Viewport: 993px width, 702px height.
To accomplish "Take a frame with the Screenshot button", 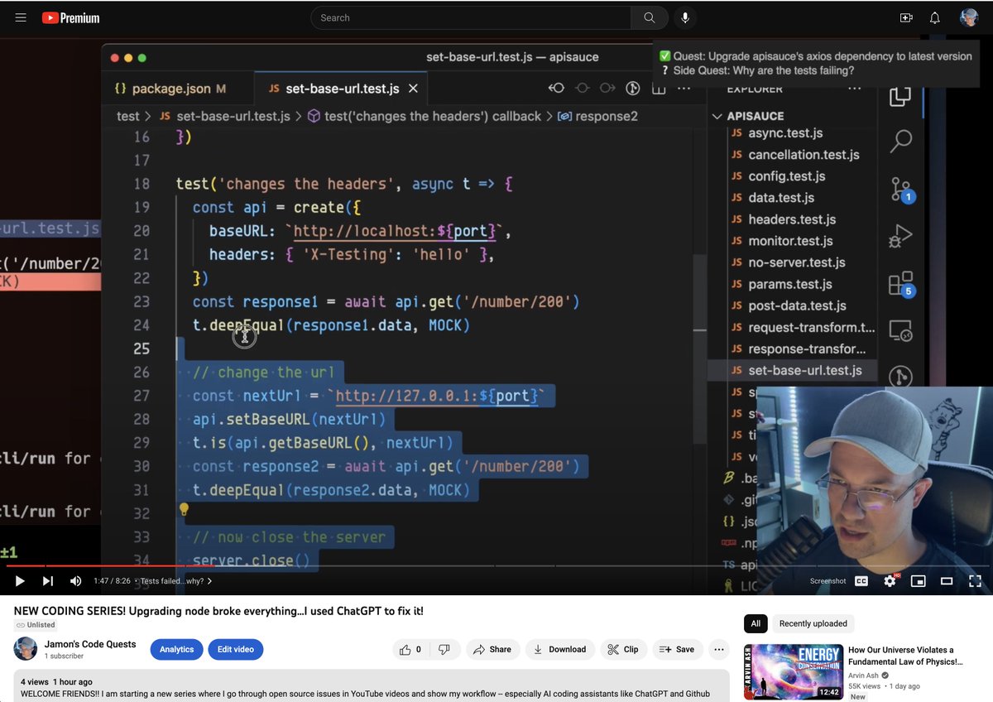I will (827, 581).
